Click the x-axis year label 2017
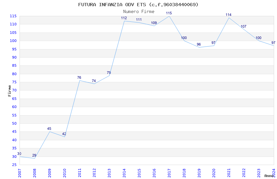Viewport: 277px width, 179px height. (169, 173)
